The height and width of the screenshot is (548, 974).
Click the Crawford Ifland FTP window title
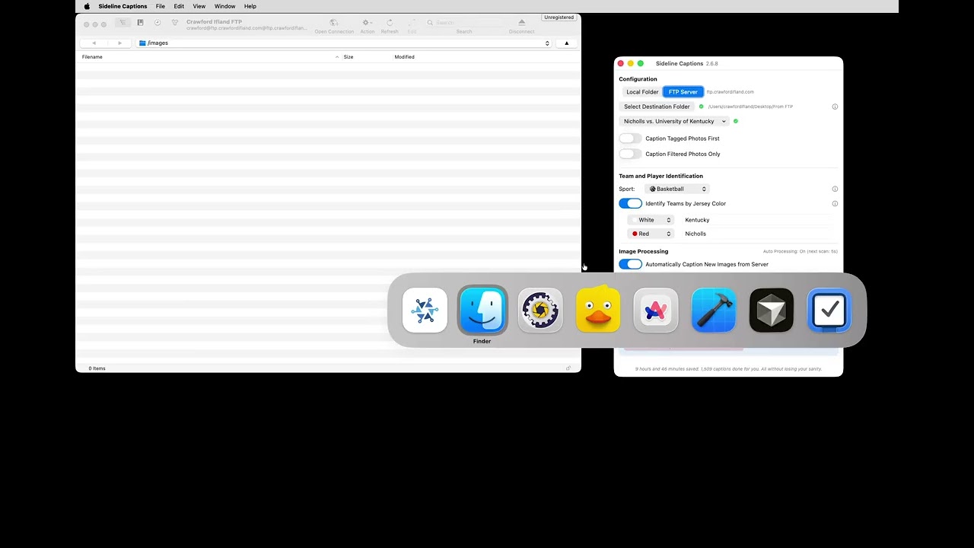[215, 22]
